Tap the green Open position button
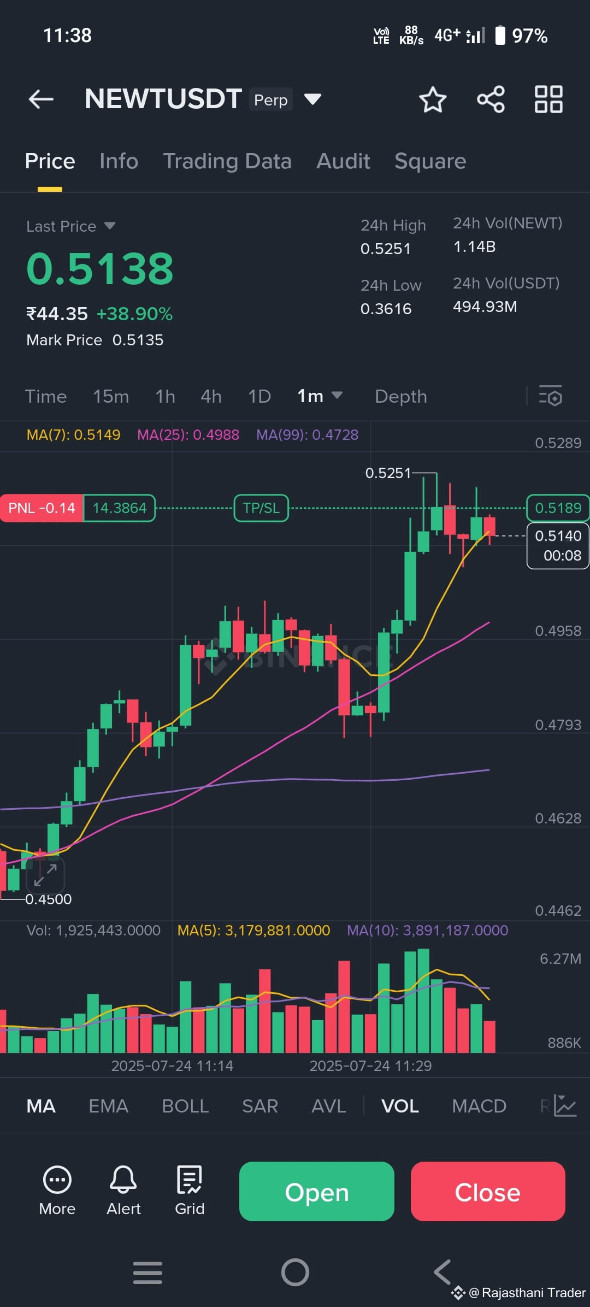Image resolution: width=590 pixels, height=1307 pixels. tap(317, 1192)
